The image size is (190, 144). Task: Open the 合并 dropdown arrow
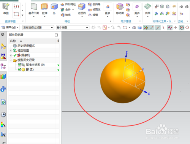click(73, 9)
